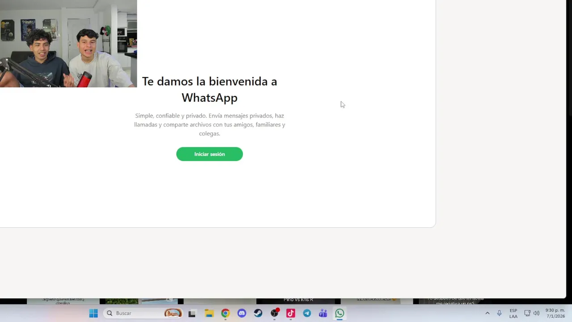Open Steam from the taskbar
572x322 pixels.
(x=258, y=313)
